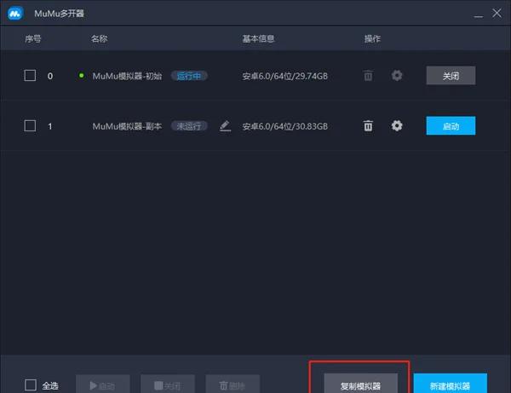Minimize the MuMu多开器 window
Screen dimensions: 511x393
click(x=479, y=14)
